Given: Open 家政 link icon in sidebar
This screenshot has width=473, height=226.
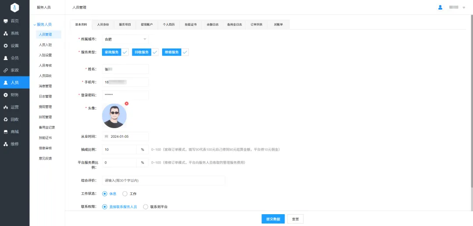Looking at the screenshot, I should click(6, 70).
